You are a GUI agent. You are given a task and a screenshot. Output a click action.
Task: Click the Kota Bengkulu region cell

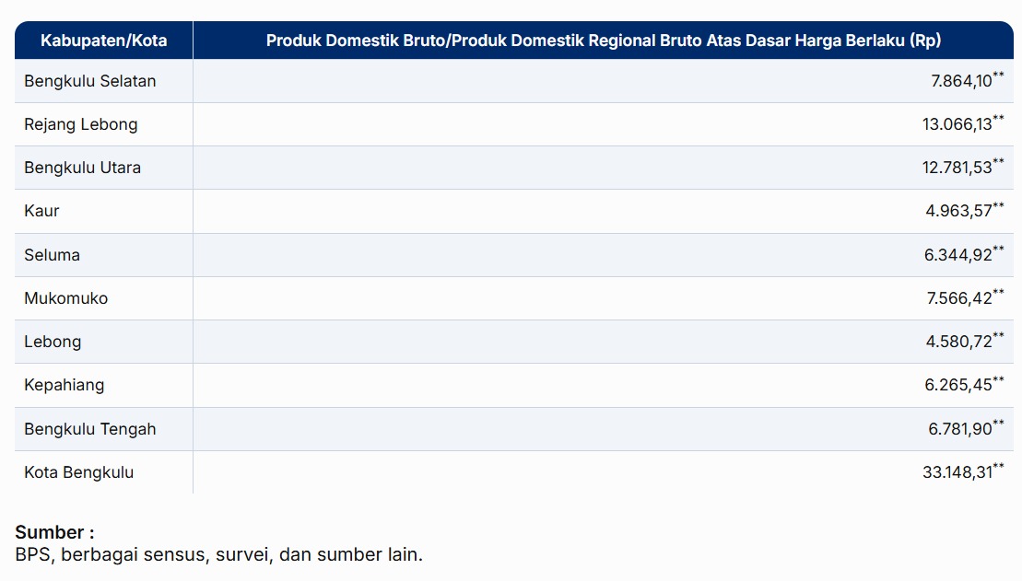[x=79, y=472]
